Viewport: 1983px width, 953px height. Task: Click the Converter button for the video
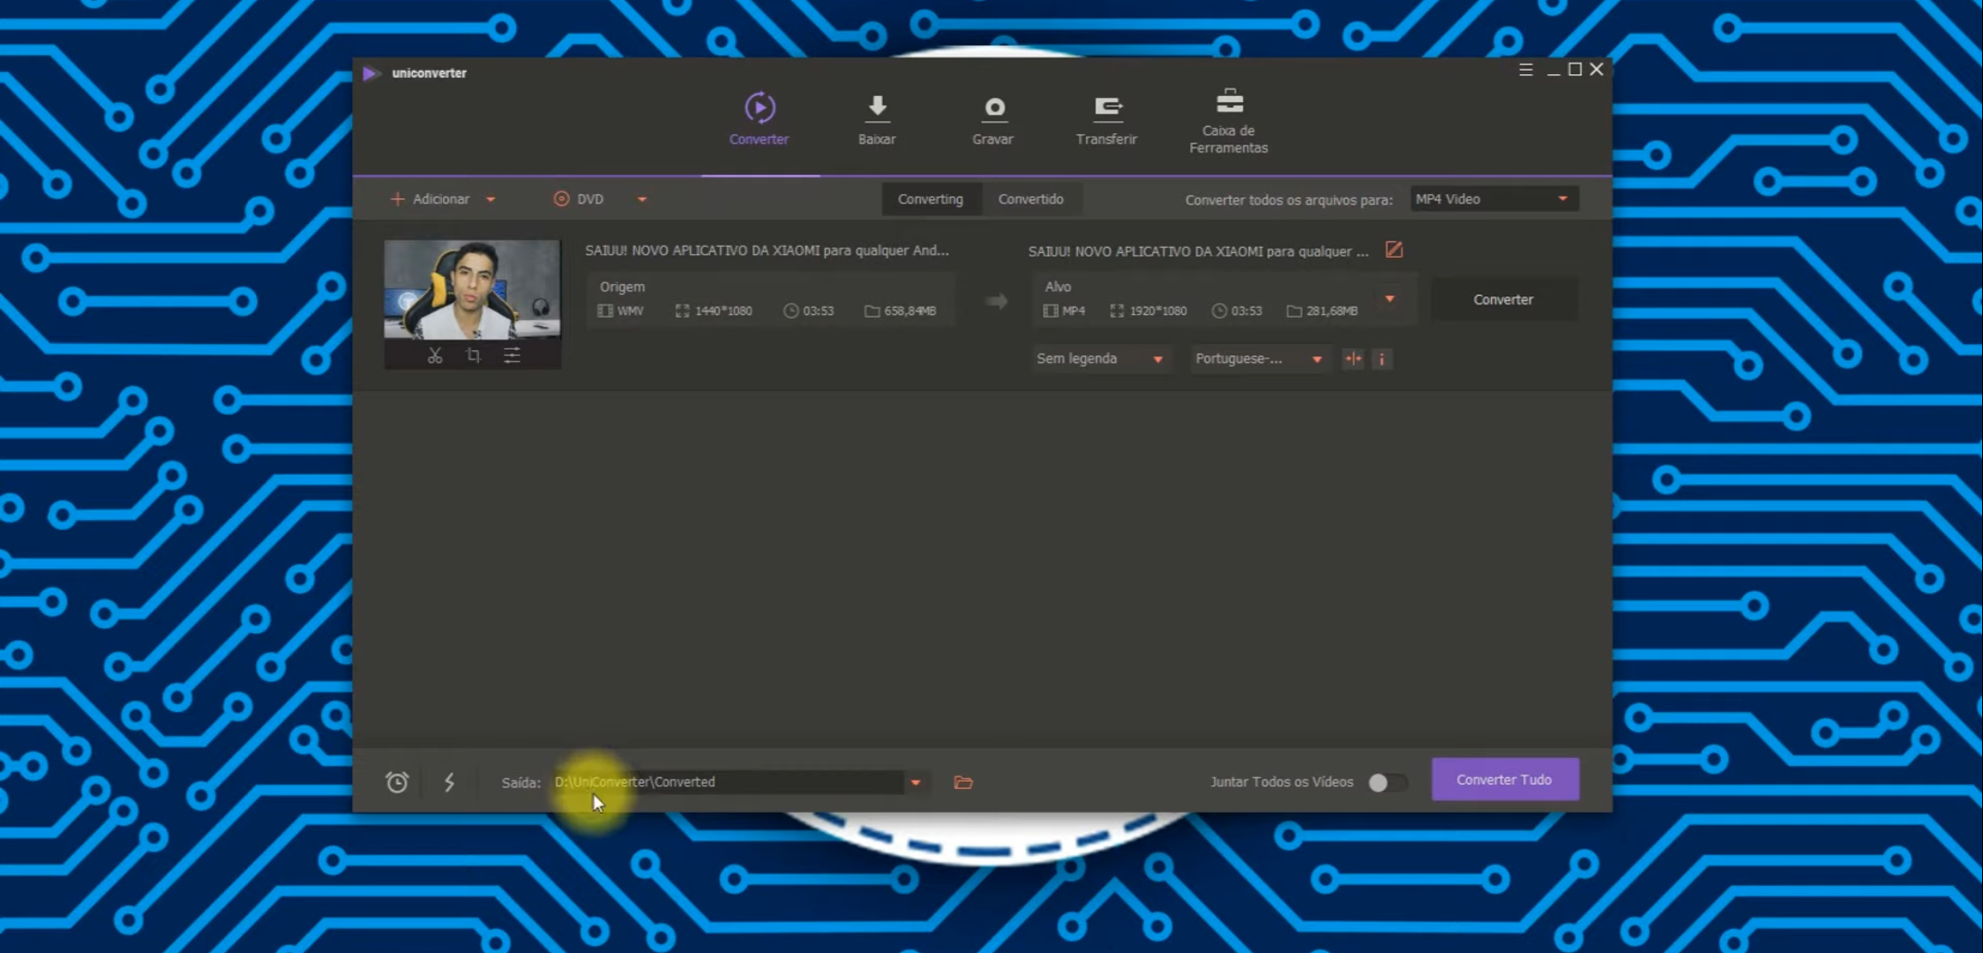click(1503, 300)
